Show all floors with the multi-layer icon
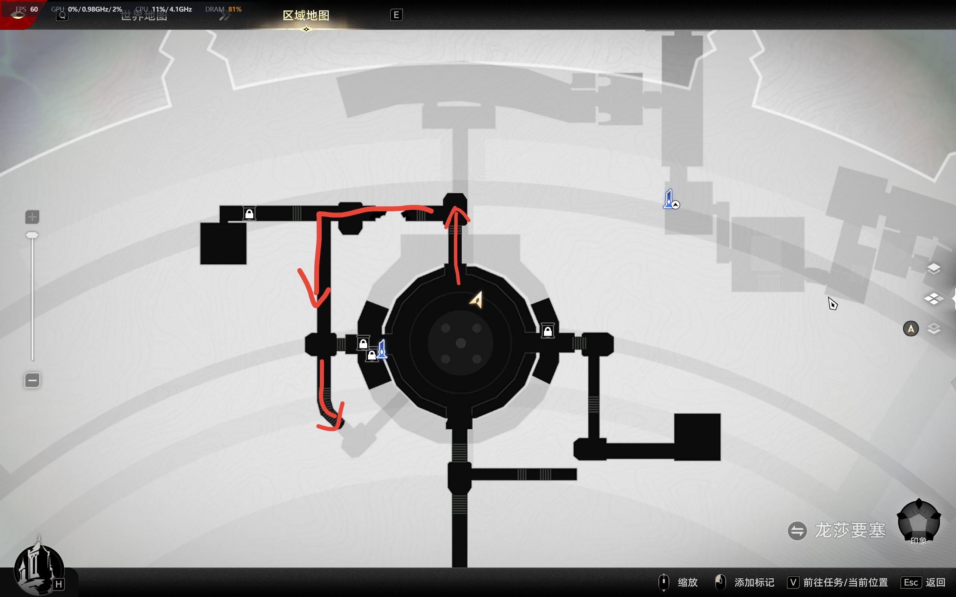 [934, 299]
